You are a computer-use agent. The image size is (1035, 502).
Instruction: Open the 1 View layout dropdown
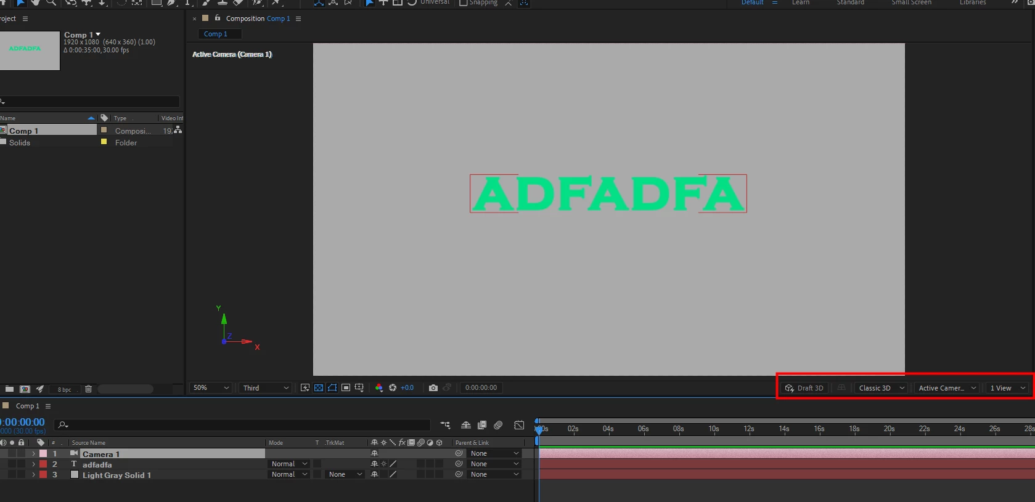1007,387
